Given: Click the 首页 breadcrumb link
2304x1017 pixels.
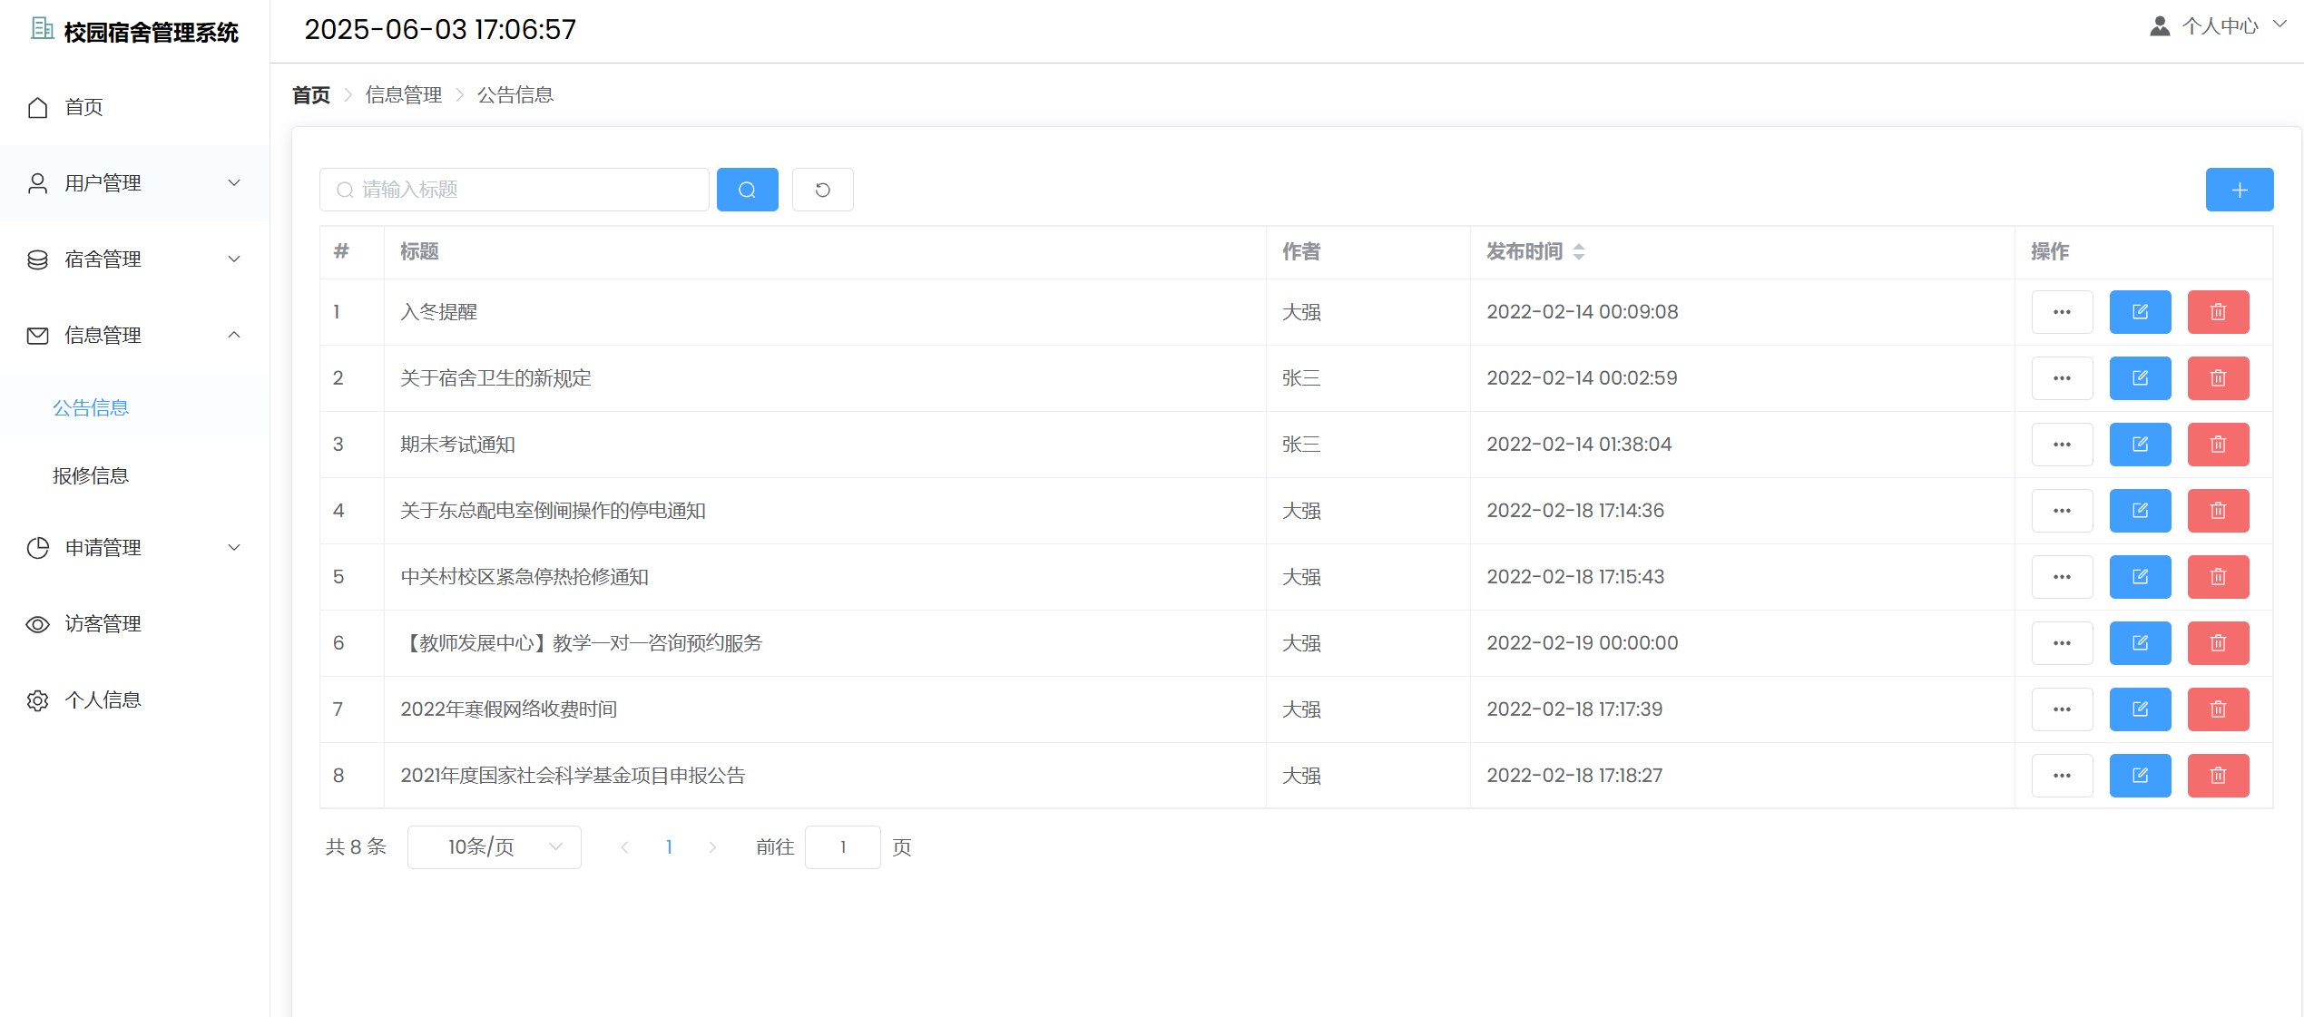Looking at the screenshot, I should [x=311, y=95].
